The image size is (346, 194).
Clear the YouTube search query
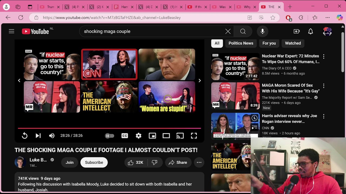click(x=228, y=32)
